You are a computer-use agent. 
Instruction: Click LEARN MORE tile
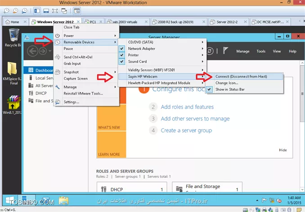point(112,145)
